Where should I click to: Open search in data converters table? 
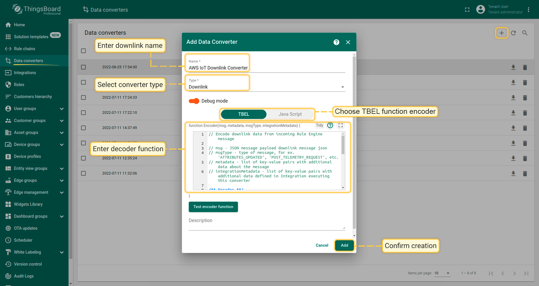525,33
